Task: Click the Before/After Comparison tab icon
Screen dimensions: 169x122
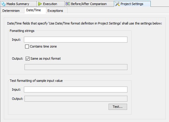Action: (68, 4)
